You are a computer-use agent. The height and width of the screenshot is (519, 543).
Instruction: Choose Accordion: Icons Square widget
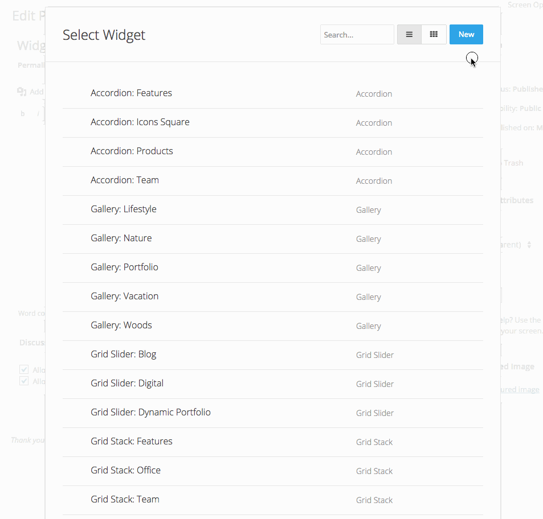(140, 122)
